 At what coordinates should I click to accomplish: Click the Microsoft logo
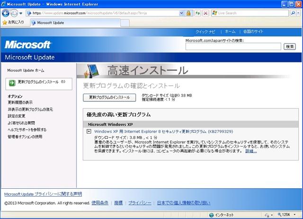click(27, 44)
